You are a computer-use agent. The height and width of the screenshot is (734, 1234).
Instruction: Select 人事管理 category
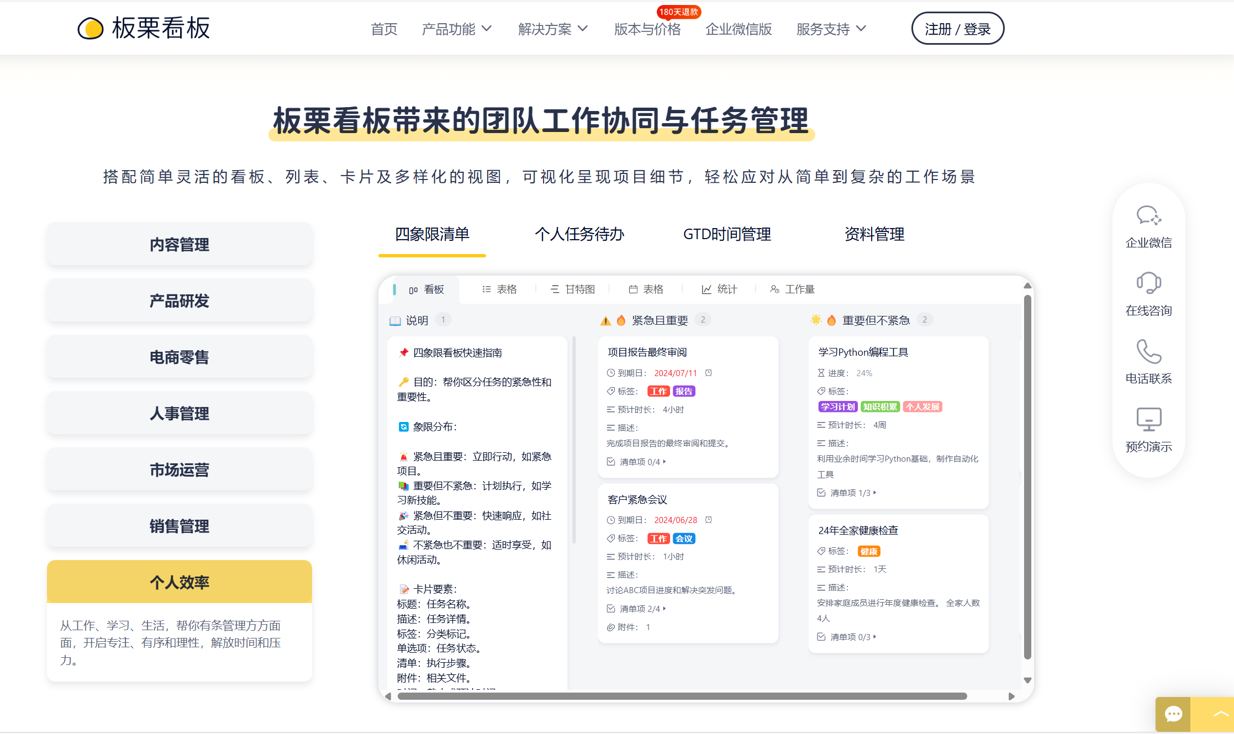[180, 413]
